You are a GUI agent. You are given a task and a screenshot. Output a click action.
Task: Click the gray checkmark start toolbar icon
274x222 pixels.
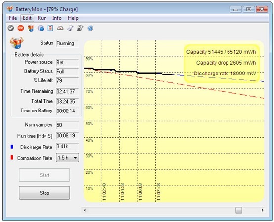click(x=11, y=28)
